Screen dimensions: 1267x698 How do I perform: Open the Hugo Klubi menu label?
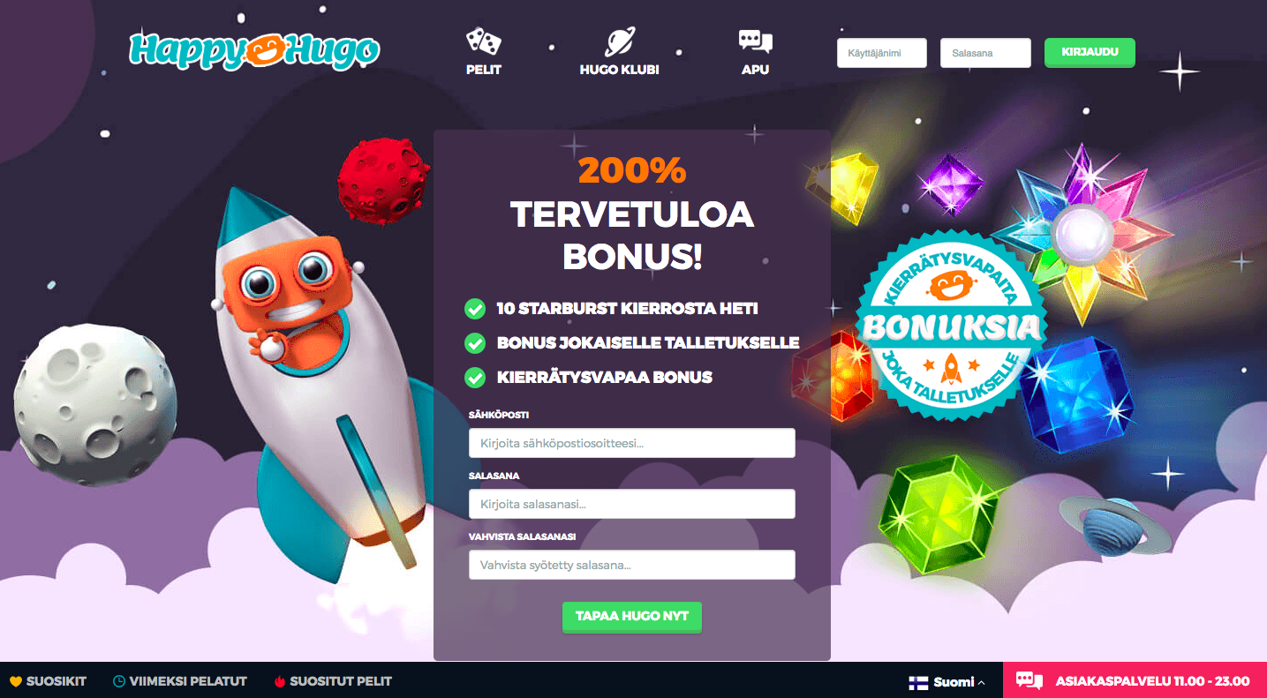point(620,70)
